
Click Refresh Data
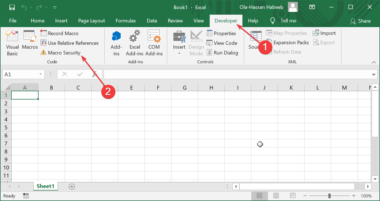pos(284,52)
